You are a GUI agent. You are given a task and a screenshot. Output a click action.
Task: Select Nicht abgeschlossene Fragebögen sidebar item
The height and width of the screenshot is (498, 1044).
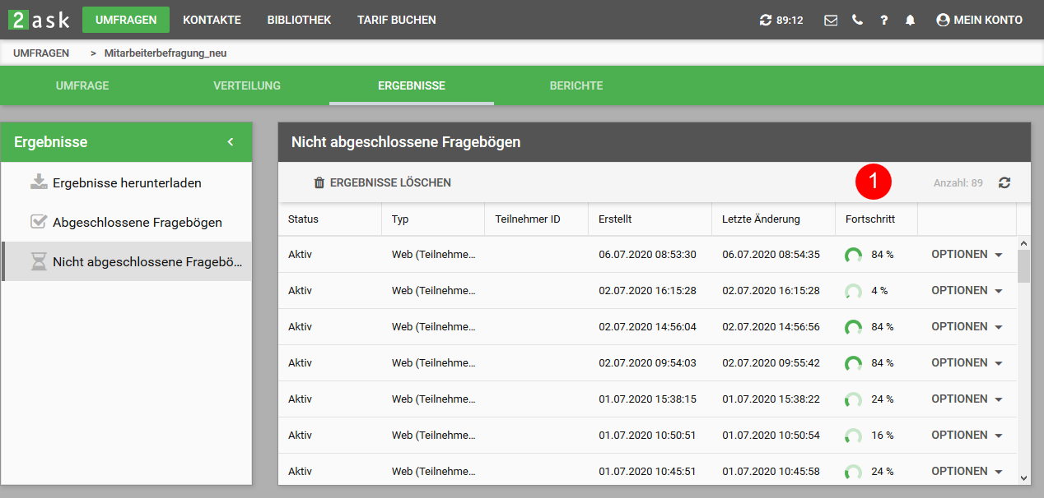127,261
